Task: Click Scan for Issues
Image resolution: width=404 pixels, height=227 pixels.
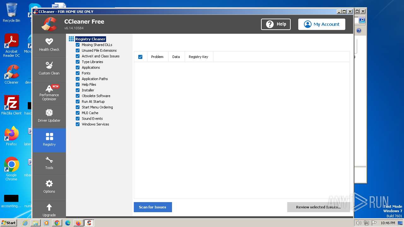Action: (153, 207)
